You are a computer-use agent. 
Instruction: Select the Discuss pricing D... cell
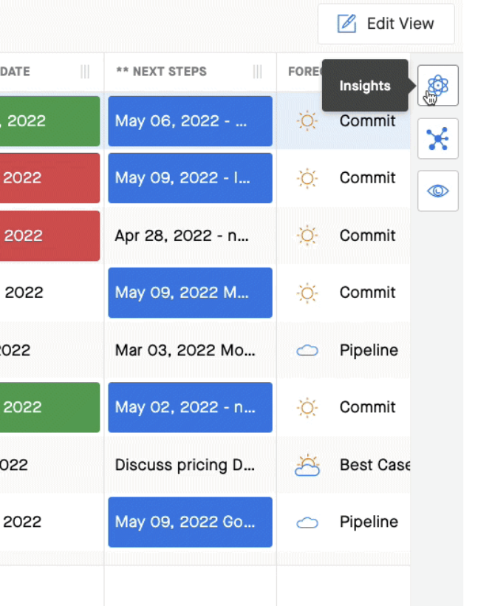click(190, 465)
